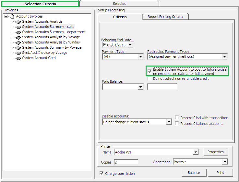Click the Print button
239x182 pixels.
click(220, 173)
